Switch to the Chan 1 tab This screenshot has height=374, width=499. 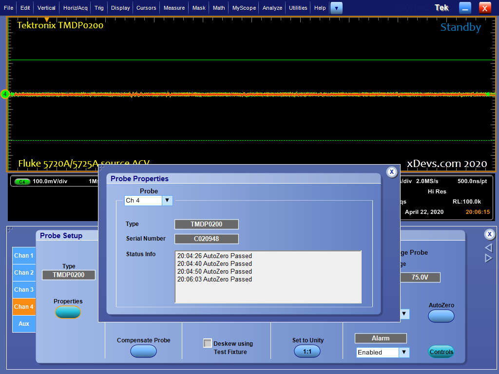point(24,256)
